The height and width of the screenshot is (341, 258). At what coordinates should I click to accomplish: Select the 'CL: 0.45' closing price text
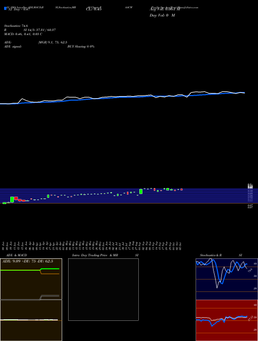94,9
